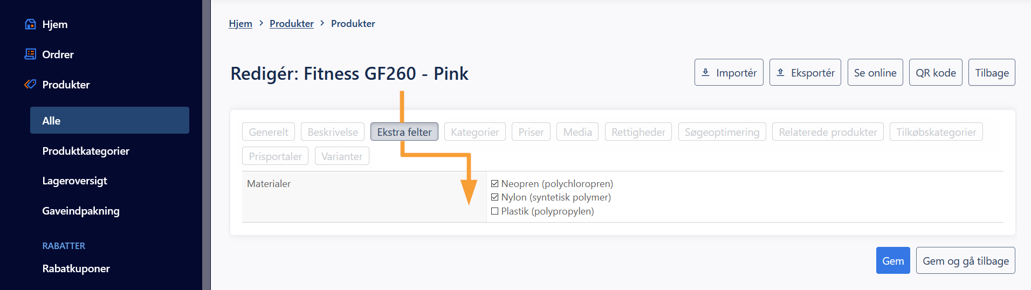This screenshot has width=1031, height=290.
Task: Select the Varianter tab
Action: coord(342,156)
